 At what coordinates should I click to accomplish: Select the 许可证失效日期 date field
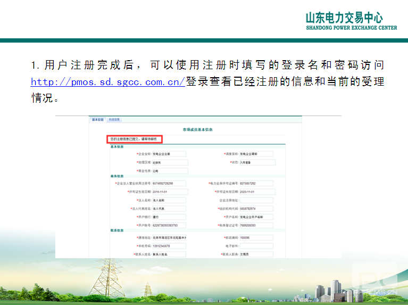pyautogui.click(x=255, y=192)
